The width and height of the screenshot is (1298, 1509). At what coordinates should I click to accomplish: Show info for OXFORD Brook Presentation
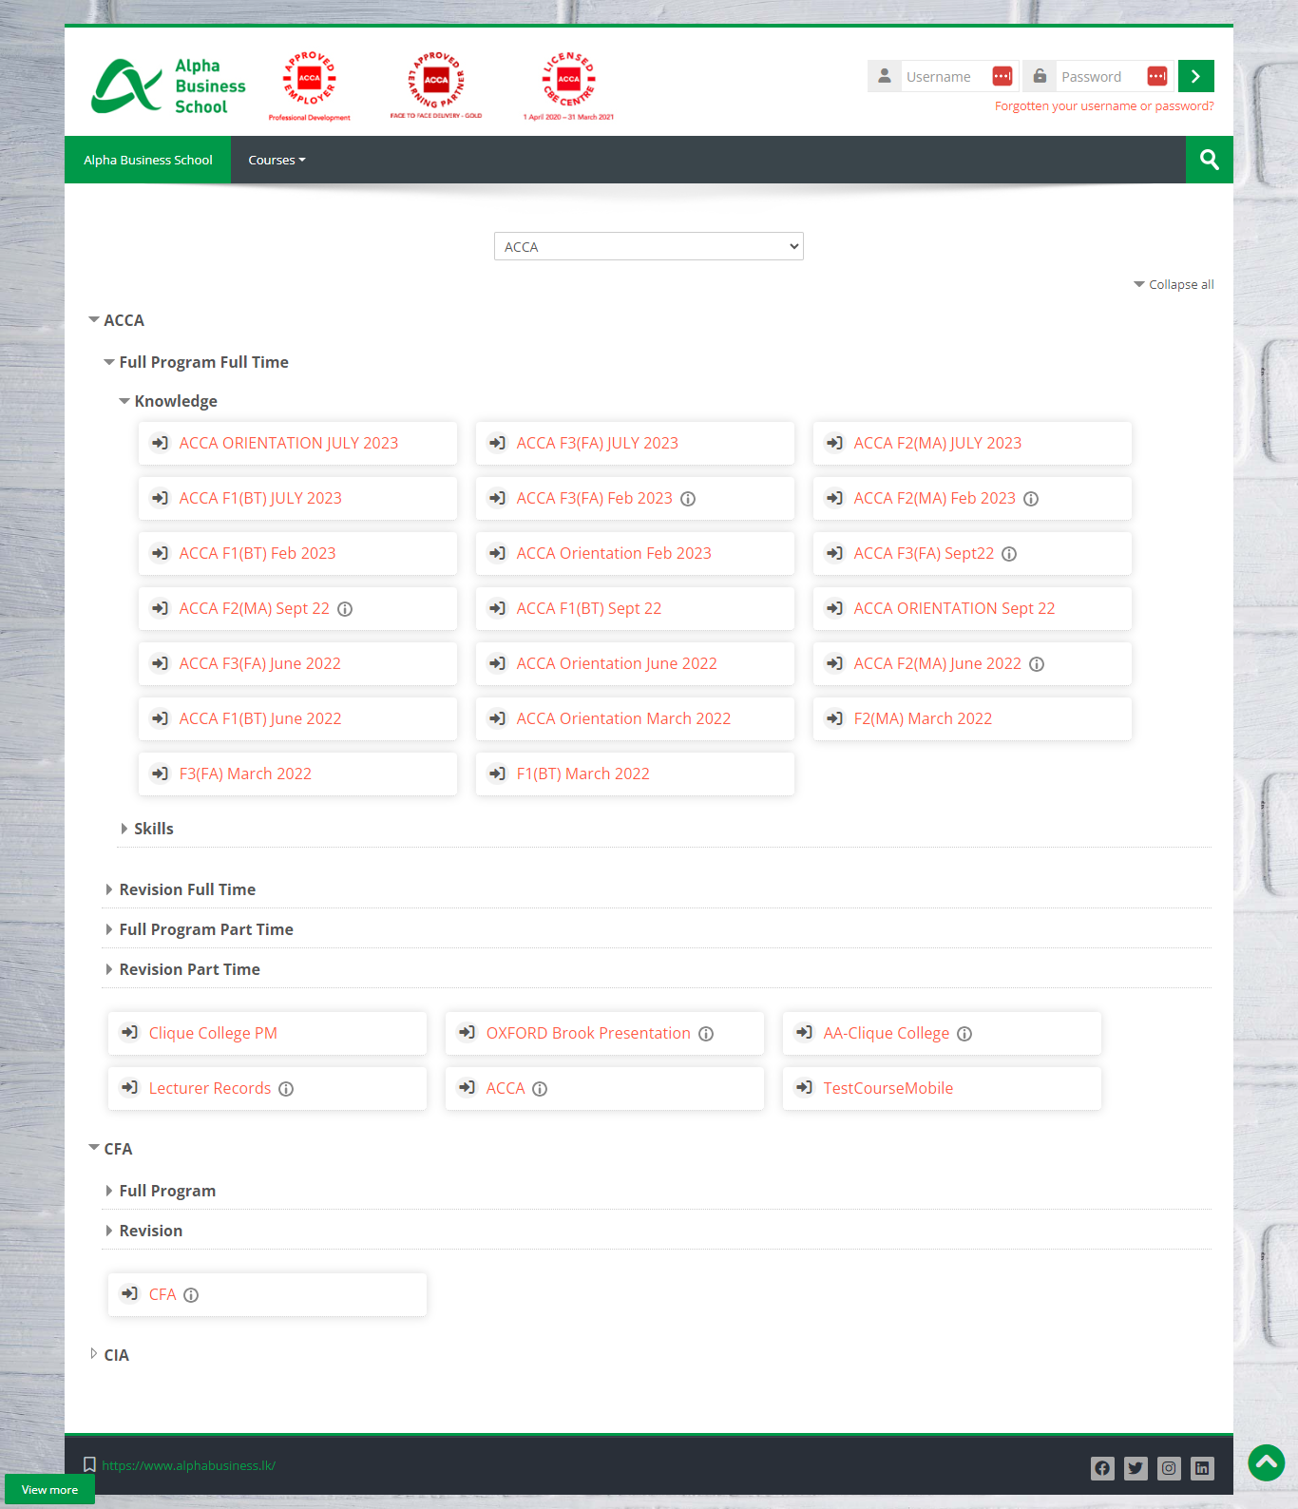coord(706,1034)
